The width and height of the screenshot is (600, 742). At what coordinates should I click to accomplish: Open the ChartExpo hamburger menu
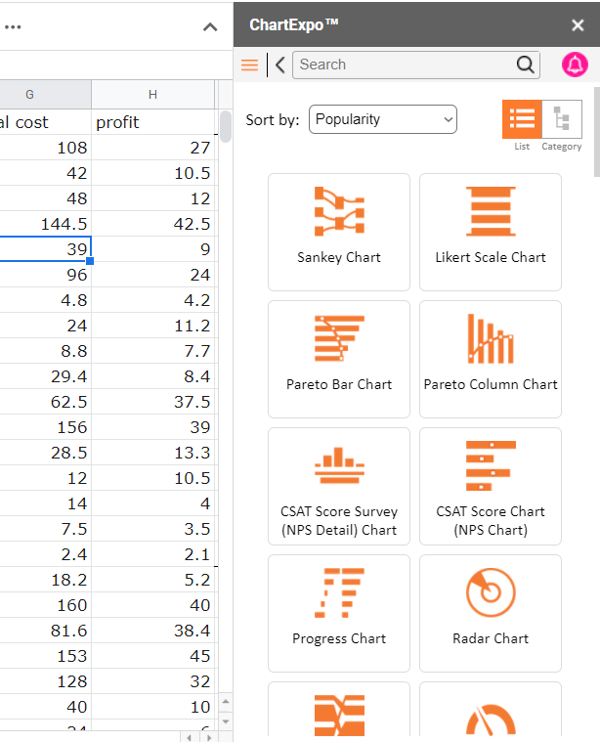point(249,65)
